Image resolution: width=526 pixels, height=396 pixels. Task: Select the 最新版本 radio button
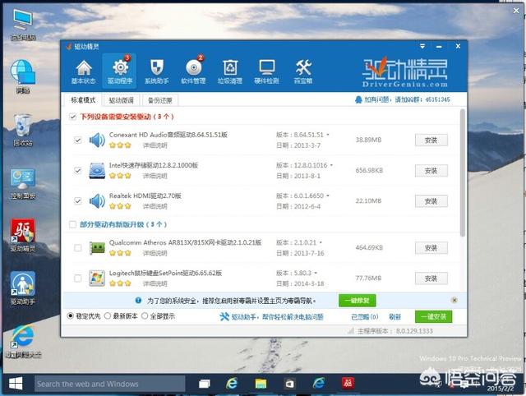[x=109, y=316]
